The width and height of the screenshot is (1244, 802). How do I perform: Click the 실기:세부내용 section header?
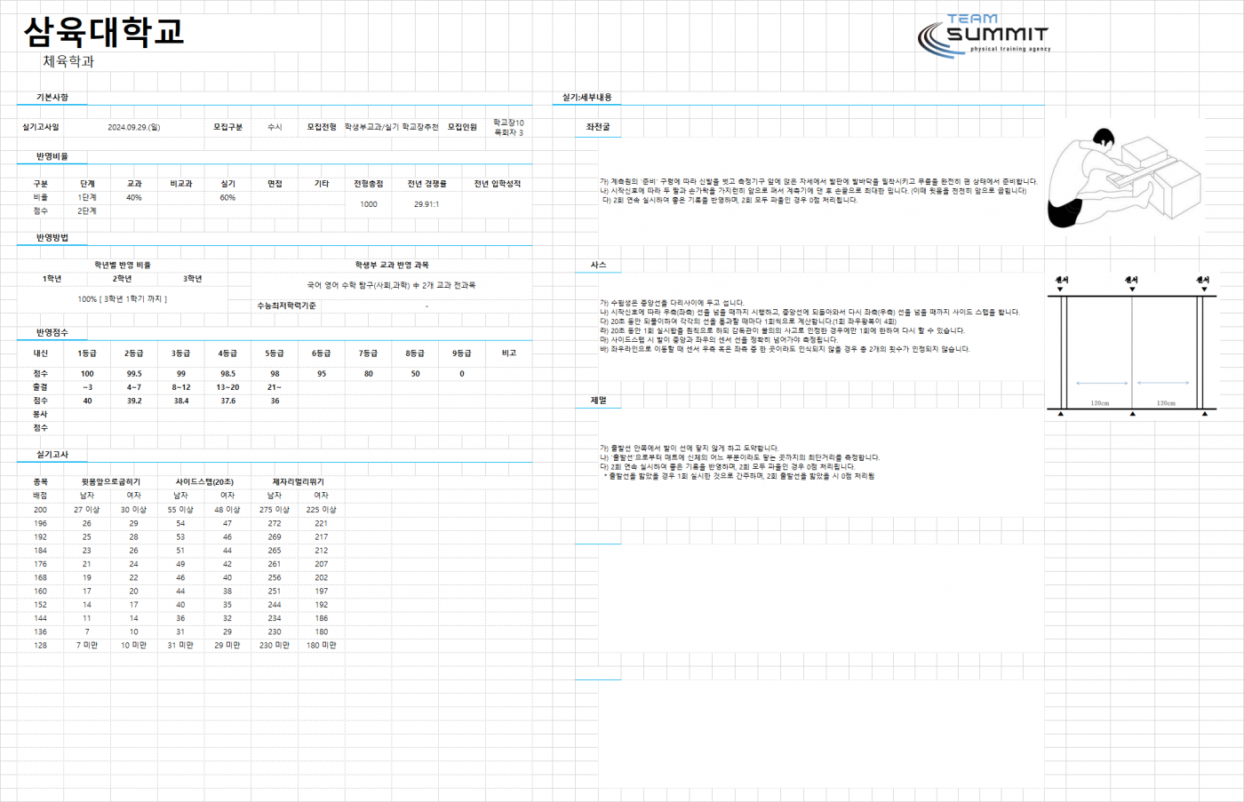point(586,98)
